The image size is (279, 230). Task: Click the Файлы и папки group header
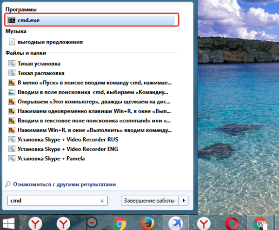click(26, 53)
